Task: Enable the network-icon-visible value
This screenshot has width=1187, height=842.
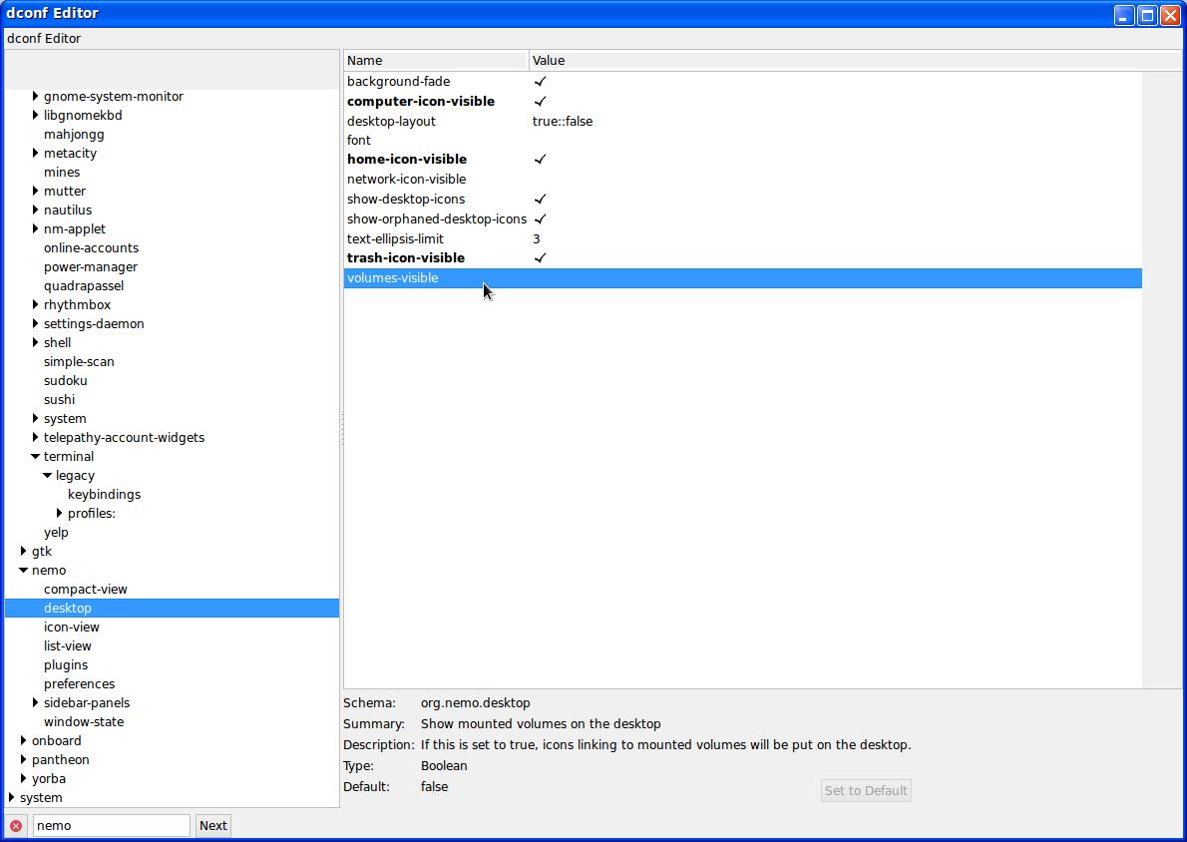Action: (x=540, y=180)
